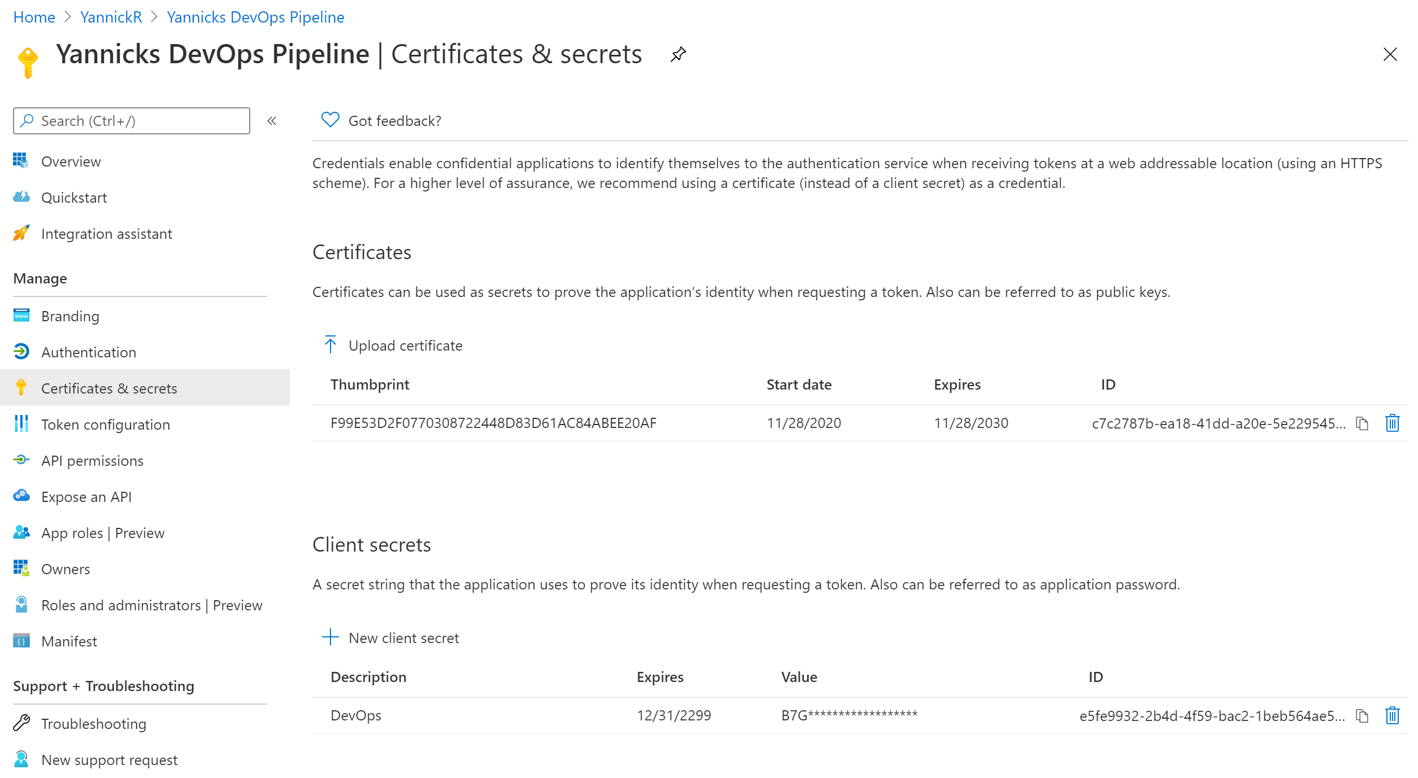This screenshot has width=1418, height=778.
Task: Delete the certificate with trash icon
Action: click(1392, 423)
